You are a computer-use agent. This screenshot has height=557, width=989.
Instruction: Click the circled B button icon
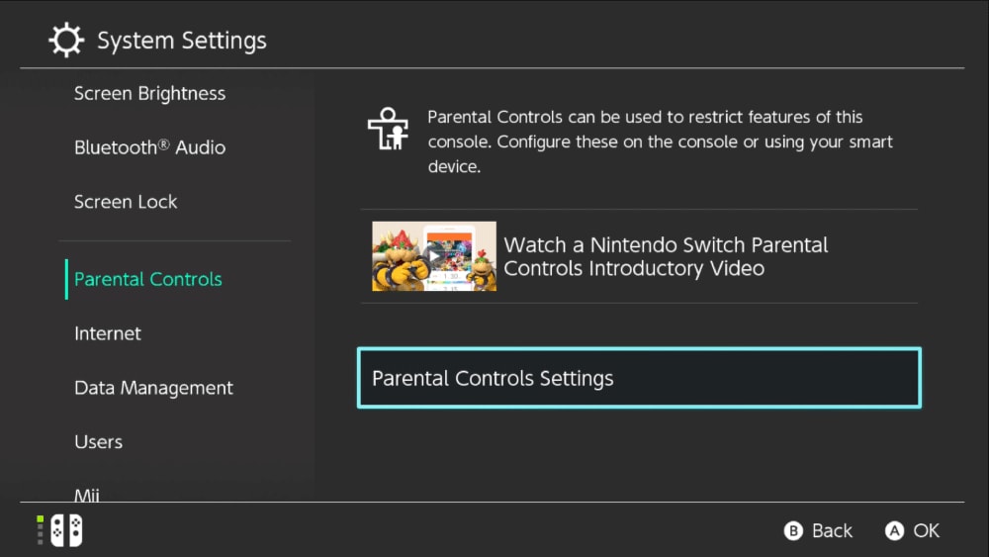click(793, 531)
